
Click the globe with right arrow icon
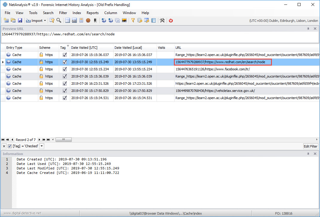click(x=104, y=20)
